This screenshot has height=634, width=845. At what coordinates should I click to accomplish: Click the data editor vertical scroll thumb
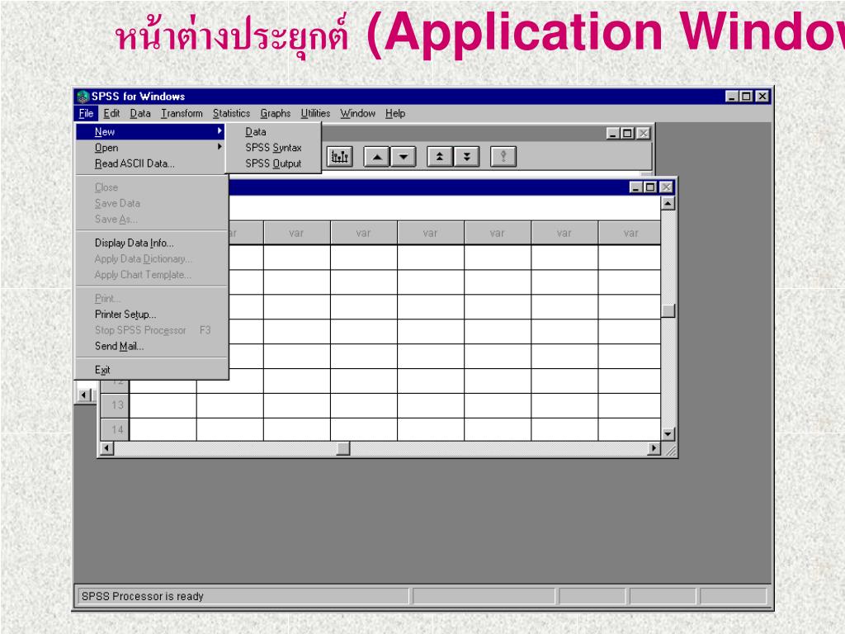point(668,311)
